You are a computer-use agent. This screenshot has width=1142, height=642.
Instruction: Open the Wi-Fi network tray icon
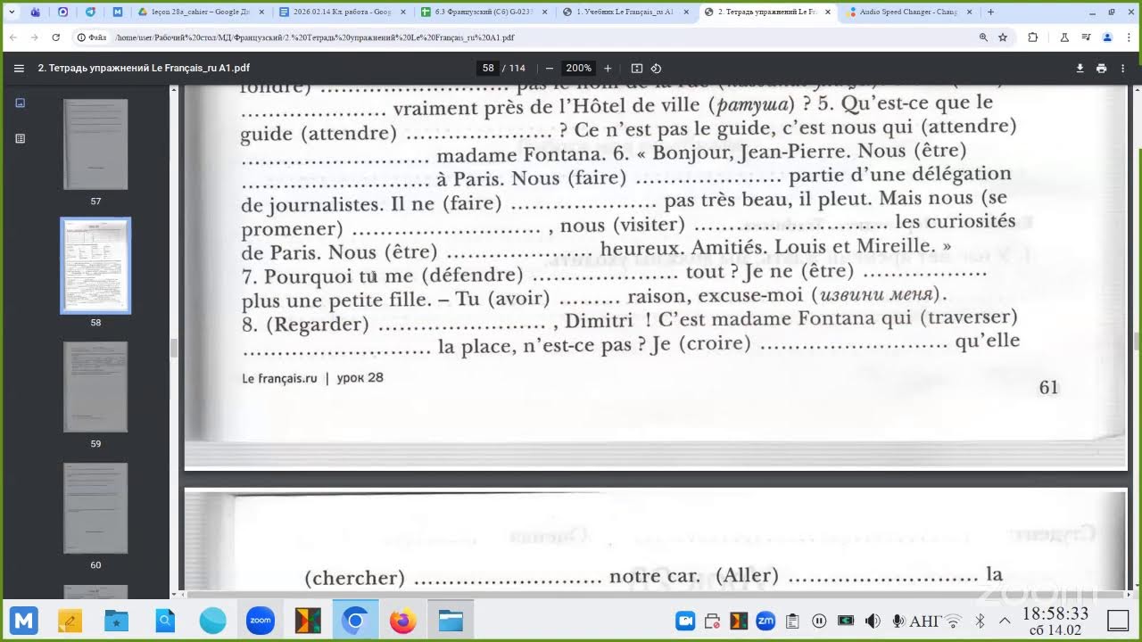pyautogui.click(x=954, y=621)
